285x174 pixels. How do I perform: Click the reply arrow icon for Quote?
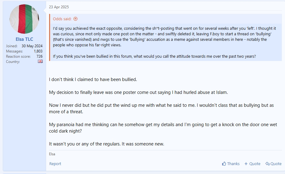267,164
